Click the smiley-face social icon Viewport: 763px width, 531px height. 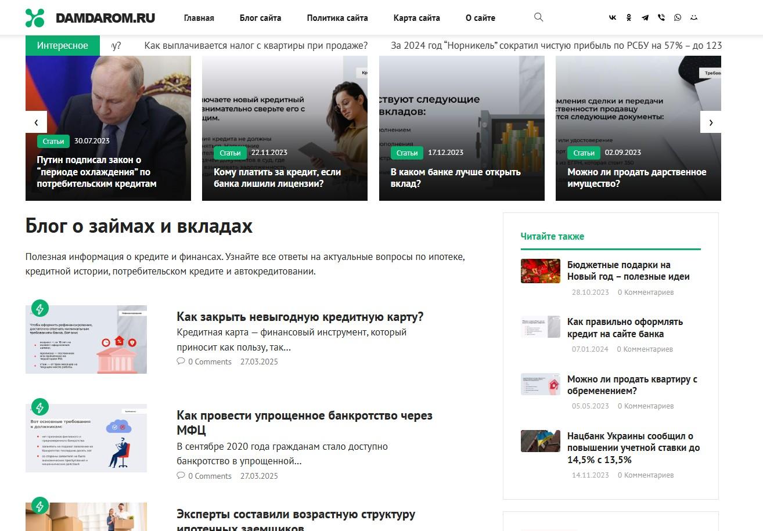(694, 18)
